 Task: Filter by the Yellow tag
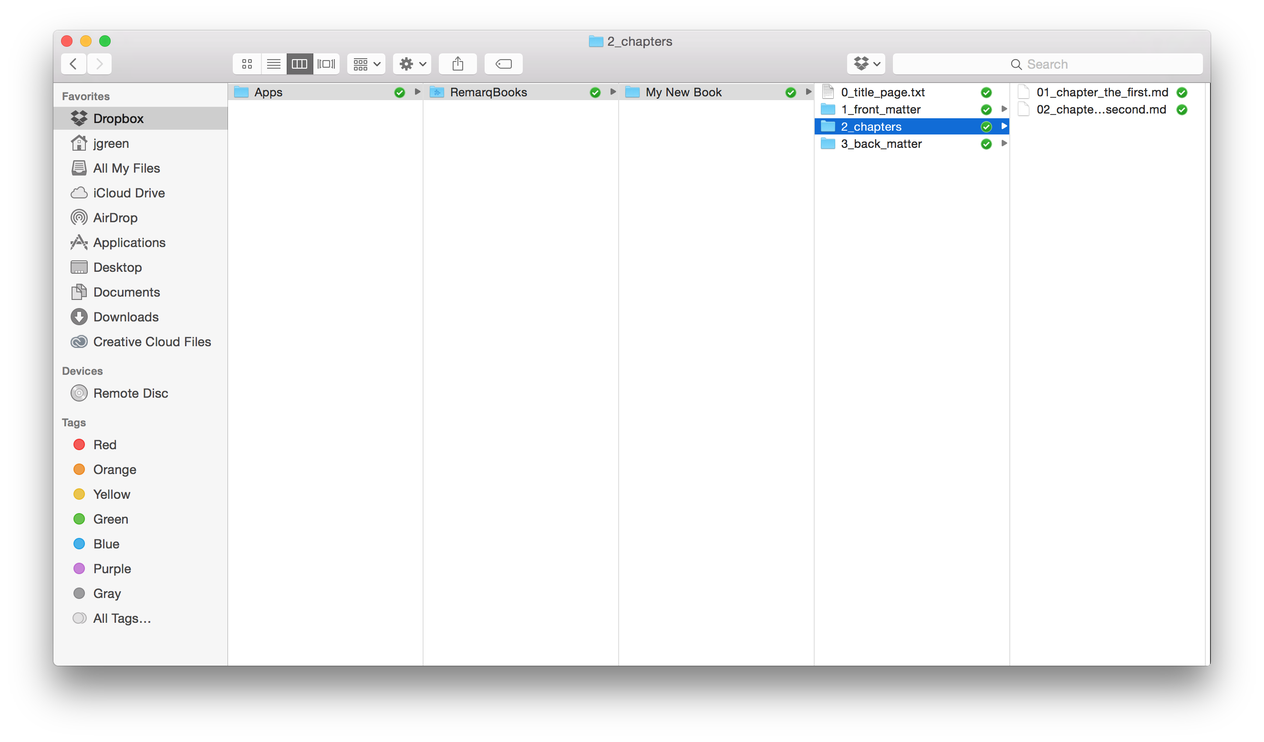pyautogui.click(x=140, y=495)
